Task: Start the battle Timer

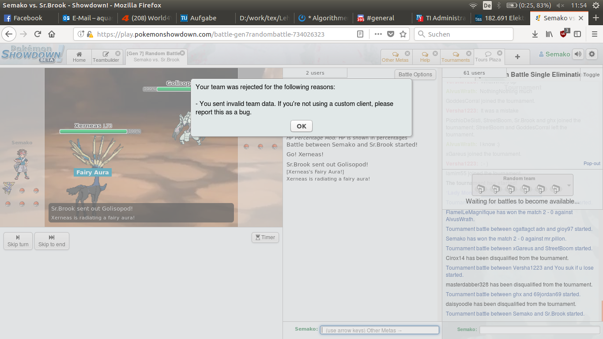Action: (265, 237)
